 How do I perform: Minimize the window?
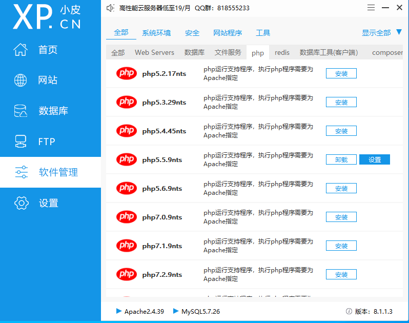click(x=385, y=8)
